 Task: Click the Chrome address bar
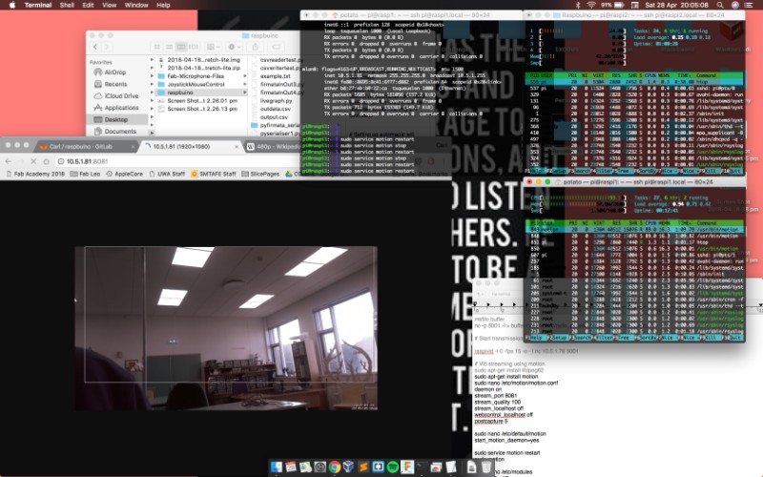coord(177,161)
